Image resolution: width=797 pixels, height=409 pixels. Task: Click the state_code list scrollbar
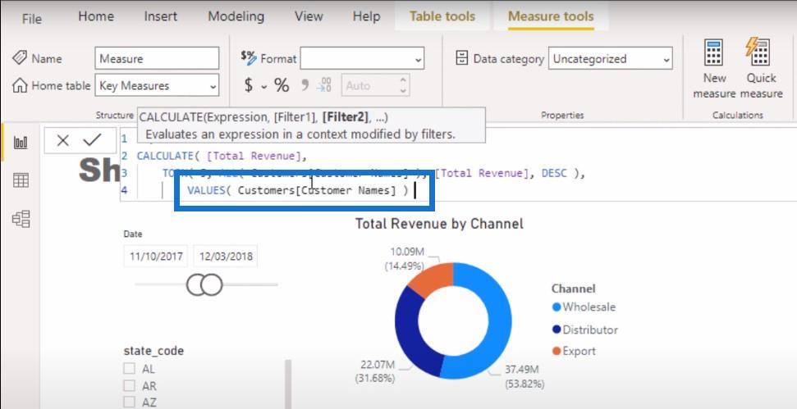click(289, 384)
